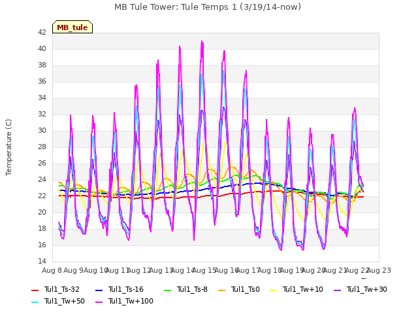Click the red Tul1_Ts-32 legend swatch
Viewport: 418px width, 314px height.
point(35,290)
